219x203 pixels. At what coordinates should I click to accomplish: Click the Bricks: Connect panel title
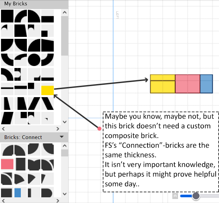click(x=23, y=137)
